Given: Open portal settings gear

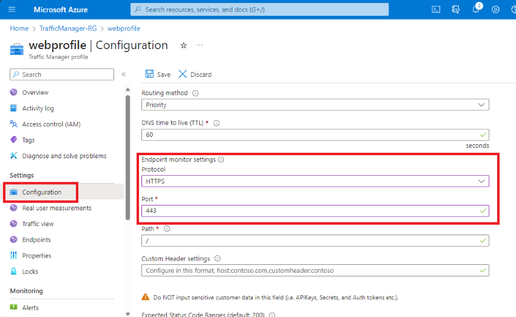Looking at the screenshot, I should 495,10.
